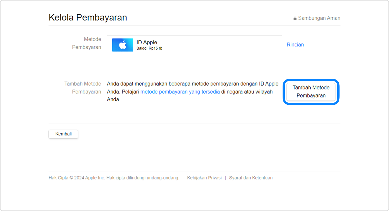
Task: Click the Saldo: Rp15 rb balance text
Action: click(x=149, y=48)
